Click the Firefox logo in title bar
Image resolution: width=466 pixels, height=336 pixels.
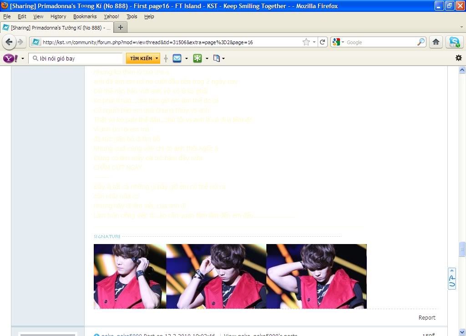[5, 5]
